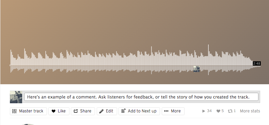Toggle Like on this track
The width and height of the screenshot is (269, 125).
click(59, 111)
